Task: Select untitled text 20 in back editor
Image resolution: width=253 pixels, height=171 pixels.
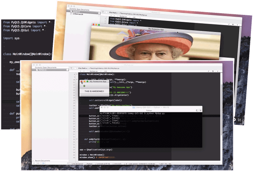Action: (x=78, y=14)
